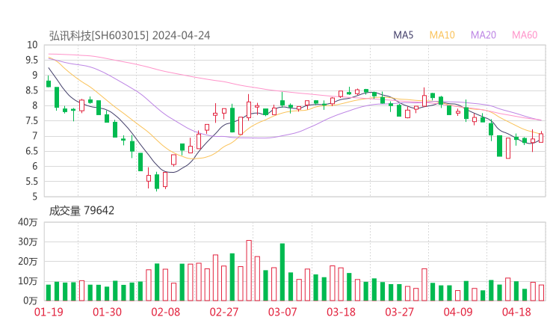Screen dimensions: 553x329
Task: Click the MA60 legend label
Action: tap(525, 35)
